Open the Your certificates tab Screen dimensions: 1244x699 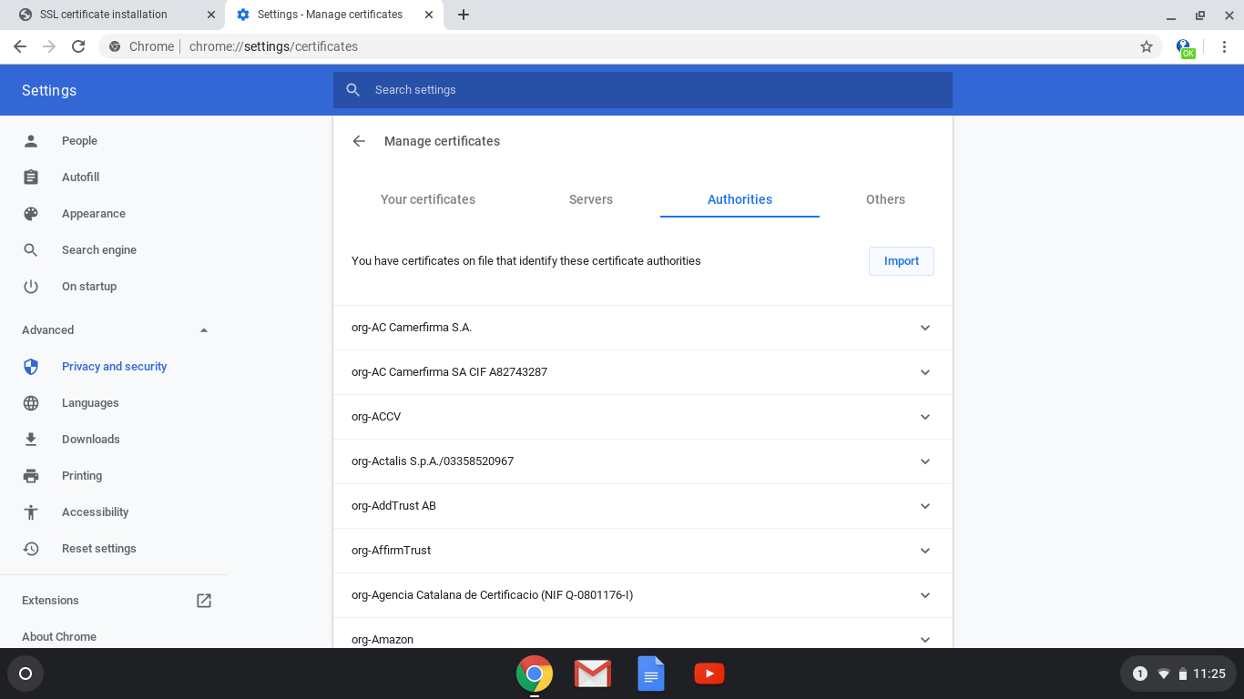point(427,199)
